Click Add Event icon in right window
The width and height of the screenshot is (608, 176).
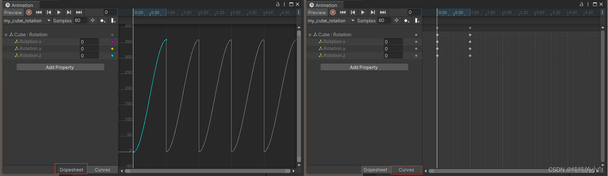point(417,21)
